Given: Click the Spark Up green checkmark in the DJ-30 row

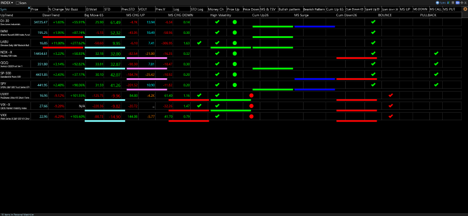Looking at the screenshot, I should (373, 22).
